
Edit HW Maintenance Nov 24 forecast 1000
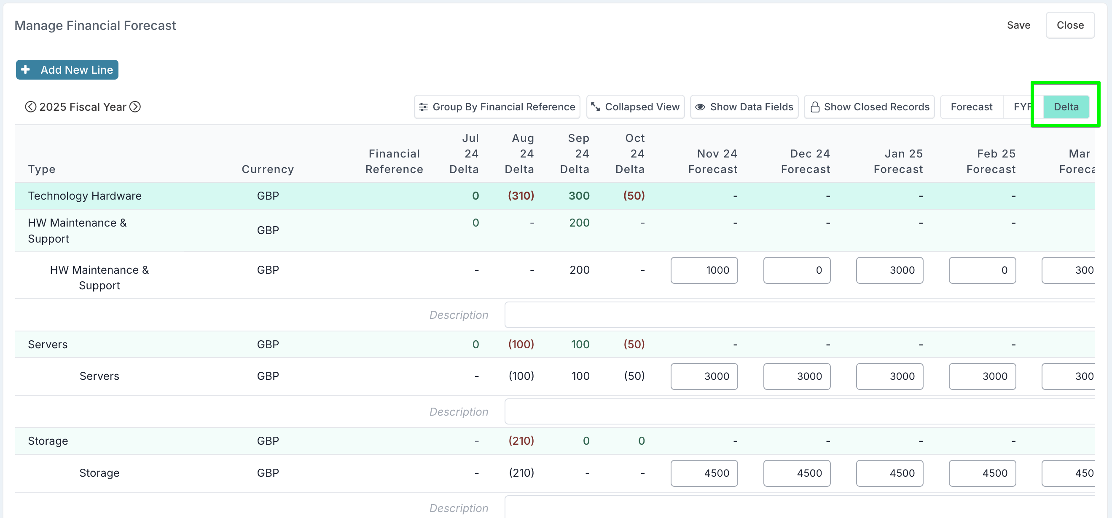click(x=704, y=270)
